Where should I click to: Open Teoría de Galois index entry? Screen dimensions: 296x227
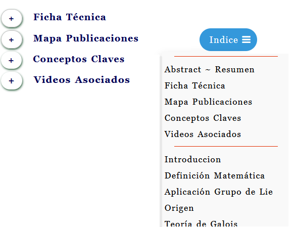coord(201,223)
